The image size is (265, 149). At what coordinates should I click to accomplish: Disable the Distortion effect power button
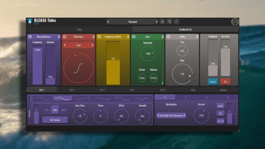tap(64, 37)
